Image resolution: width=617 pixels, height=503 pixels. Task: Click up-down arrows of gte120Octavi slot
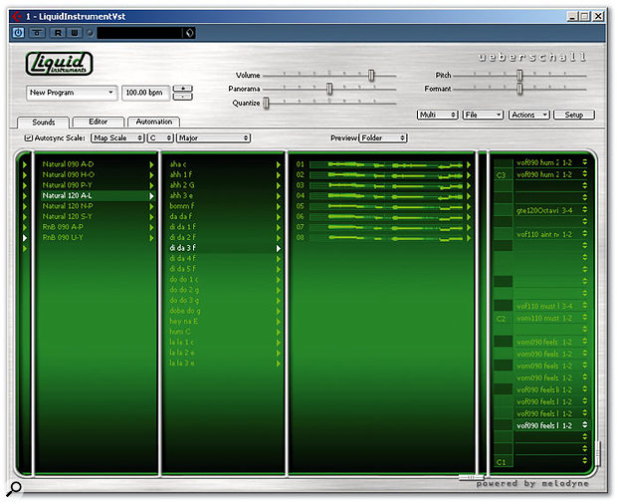[585, 210]
